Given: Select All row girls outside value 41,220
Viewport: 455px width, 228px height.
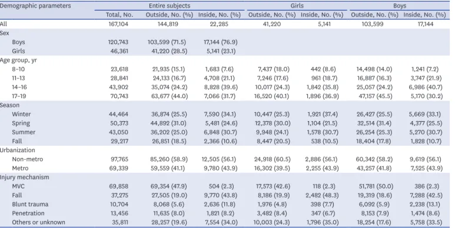Looking at the screenshot, I should (272, 24).
